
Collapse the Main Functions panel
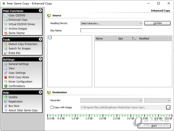40,11
